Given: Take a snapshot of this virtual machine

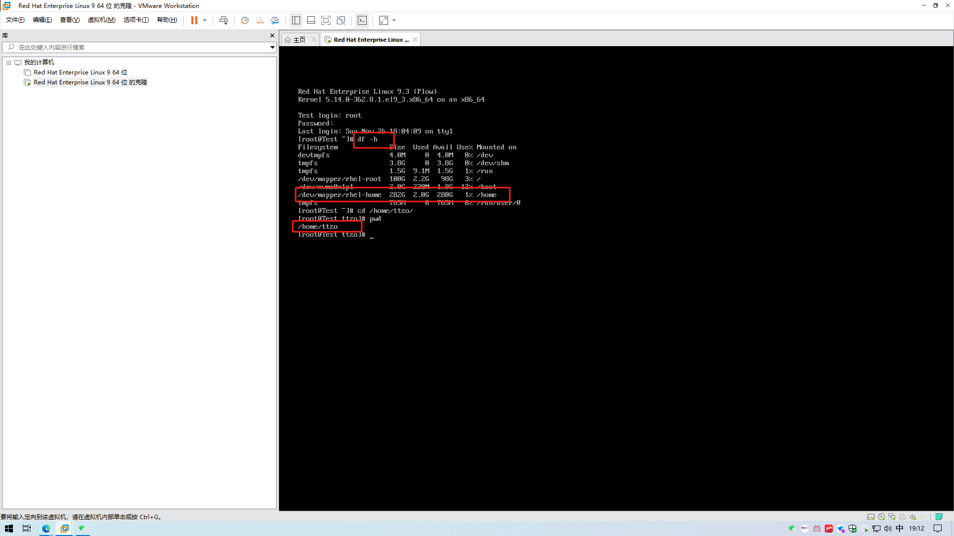Looking at the screenshot, I should click(245, 20).
